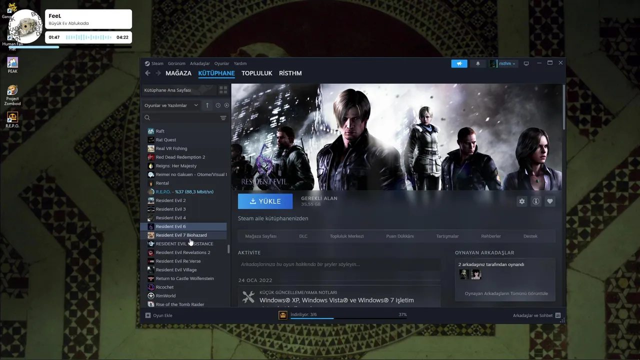This screenshot has height=360, width=640.
Task: Click the recent activity clock icon
Action: tap(218, 105)
